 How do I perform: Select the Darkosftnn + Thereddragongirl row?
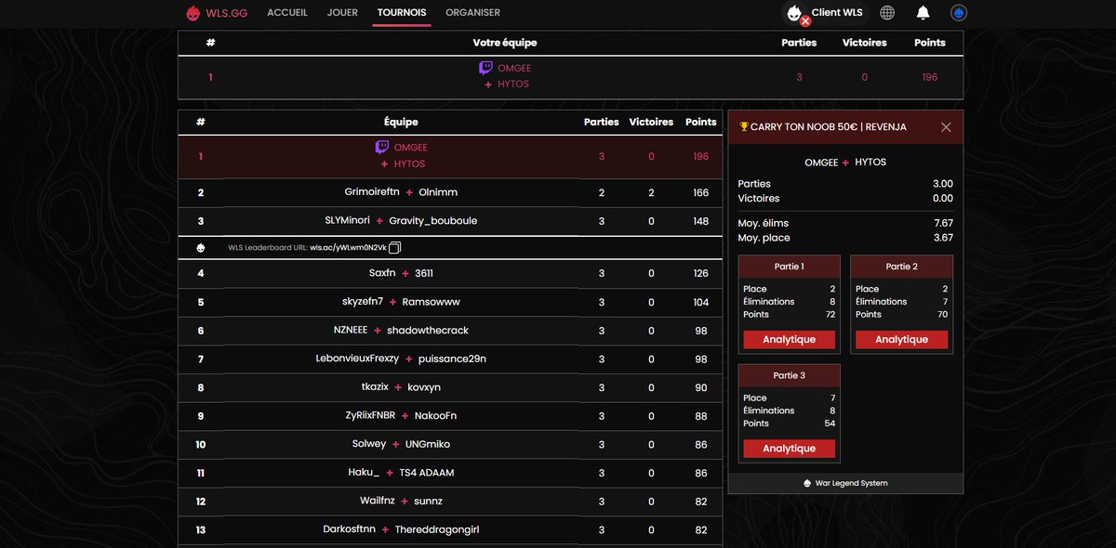pos(450,529)
